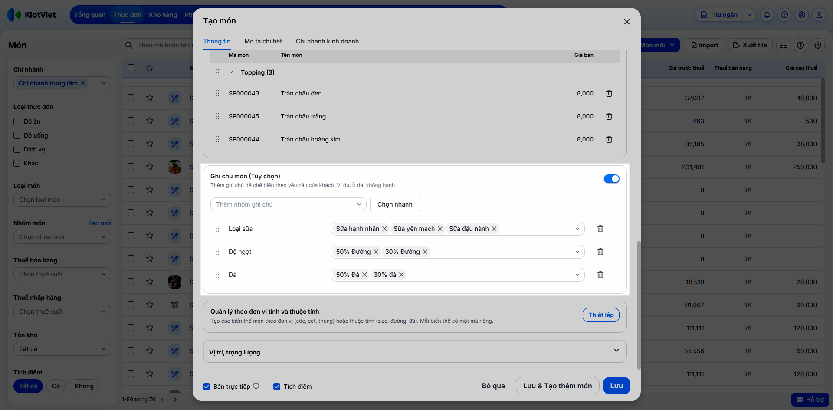Open the Chi nhánh kinh doanh tab

point(327,41)
